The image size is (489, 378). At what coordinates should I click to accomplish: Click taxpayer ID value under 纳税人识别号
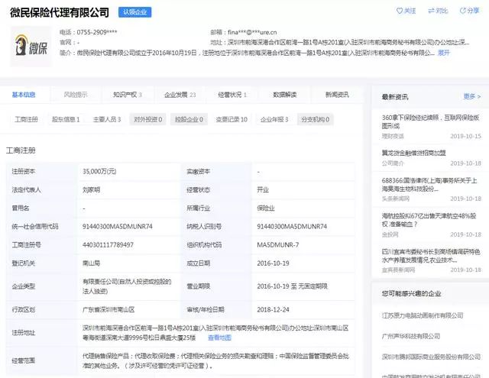click(292, 227)
